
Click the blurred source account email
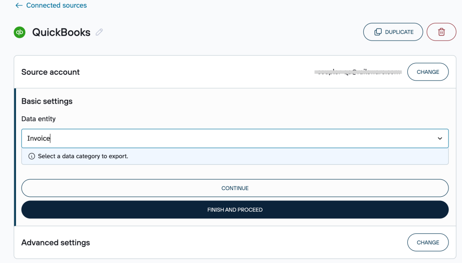[x=358, y=72]
